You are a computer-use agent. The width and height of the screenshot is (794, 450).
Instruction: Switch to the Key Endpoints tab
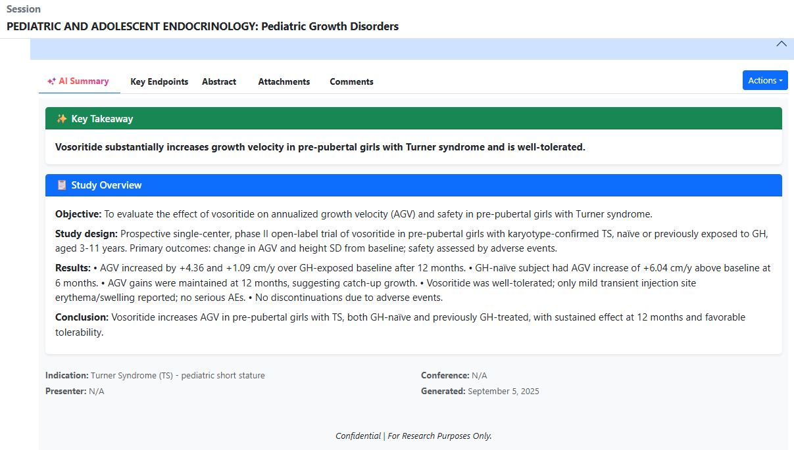pos(159,82)
